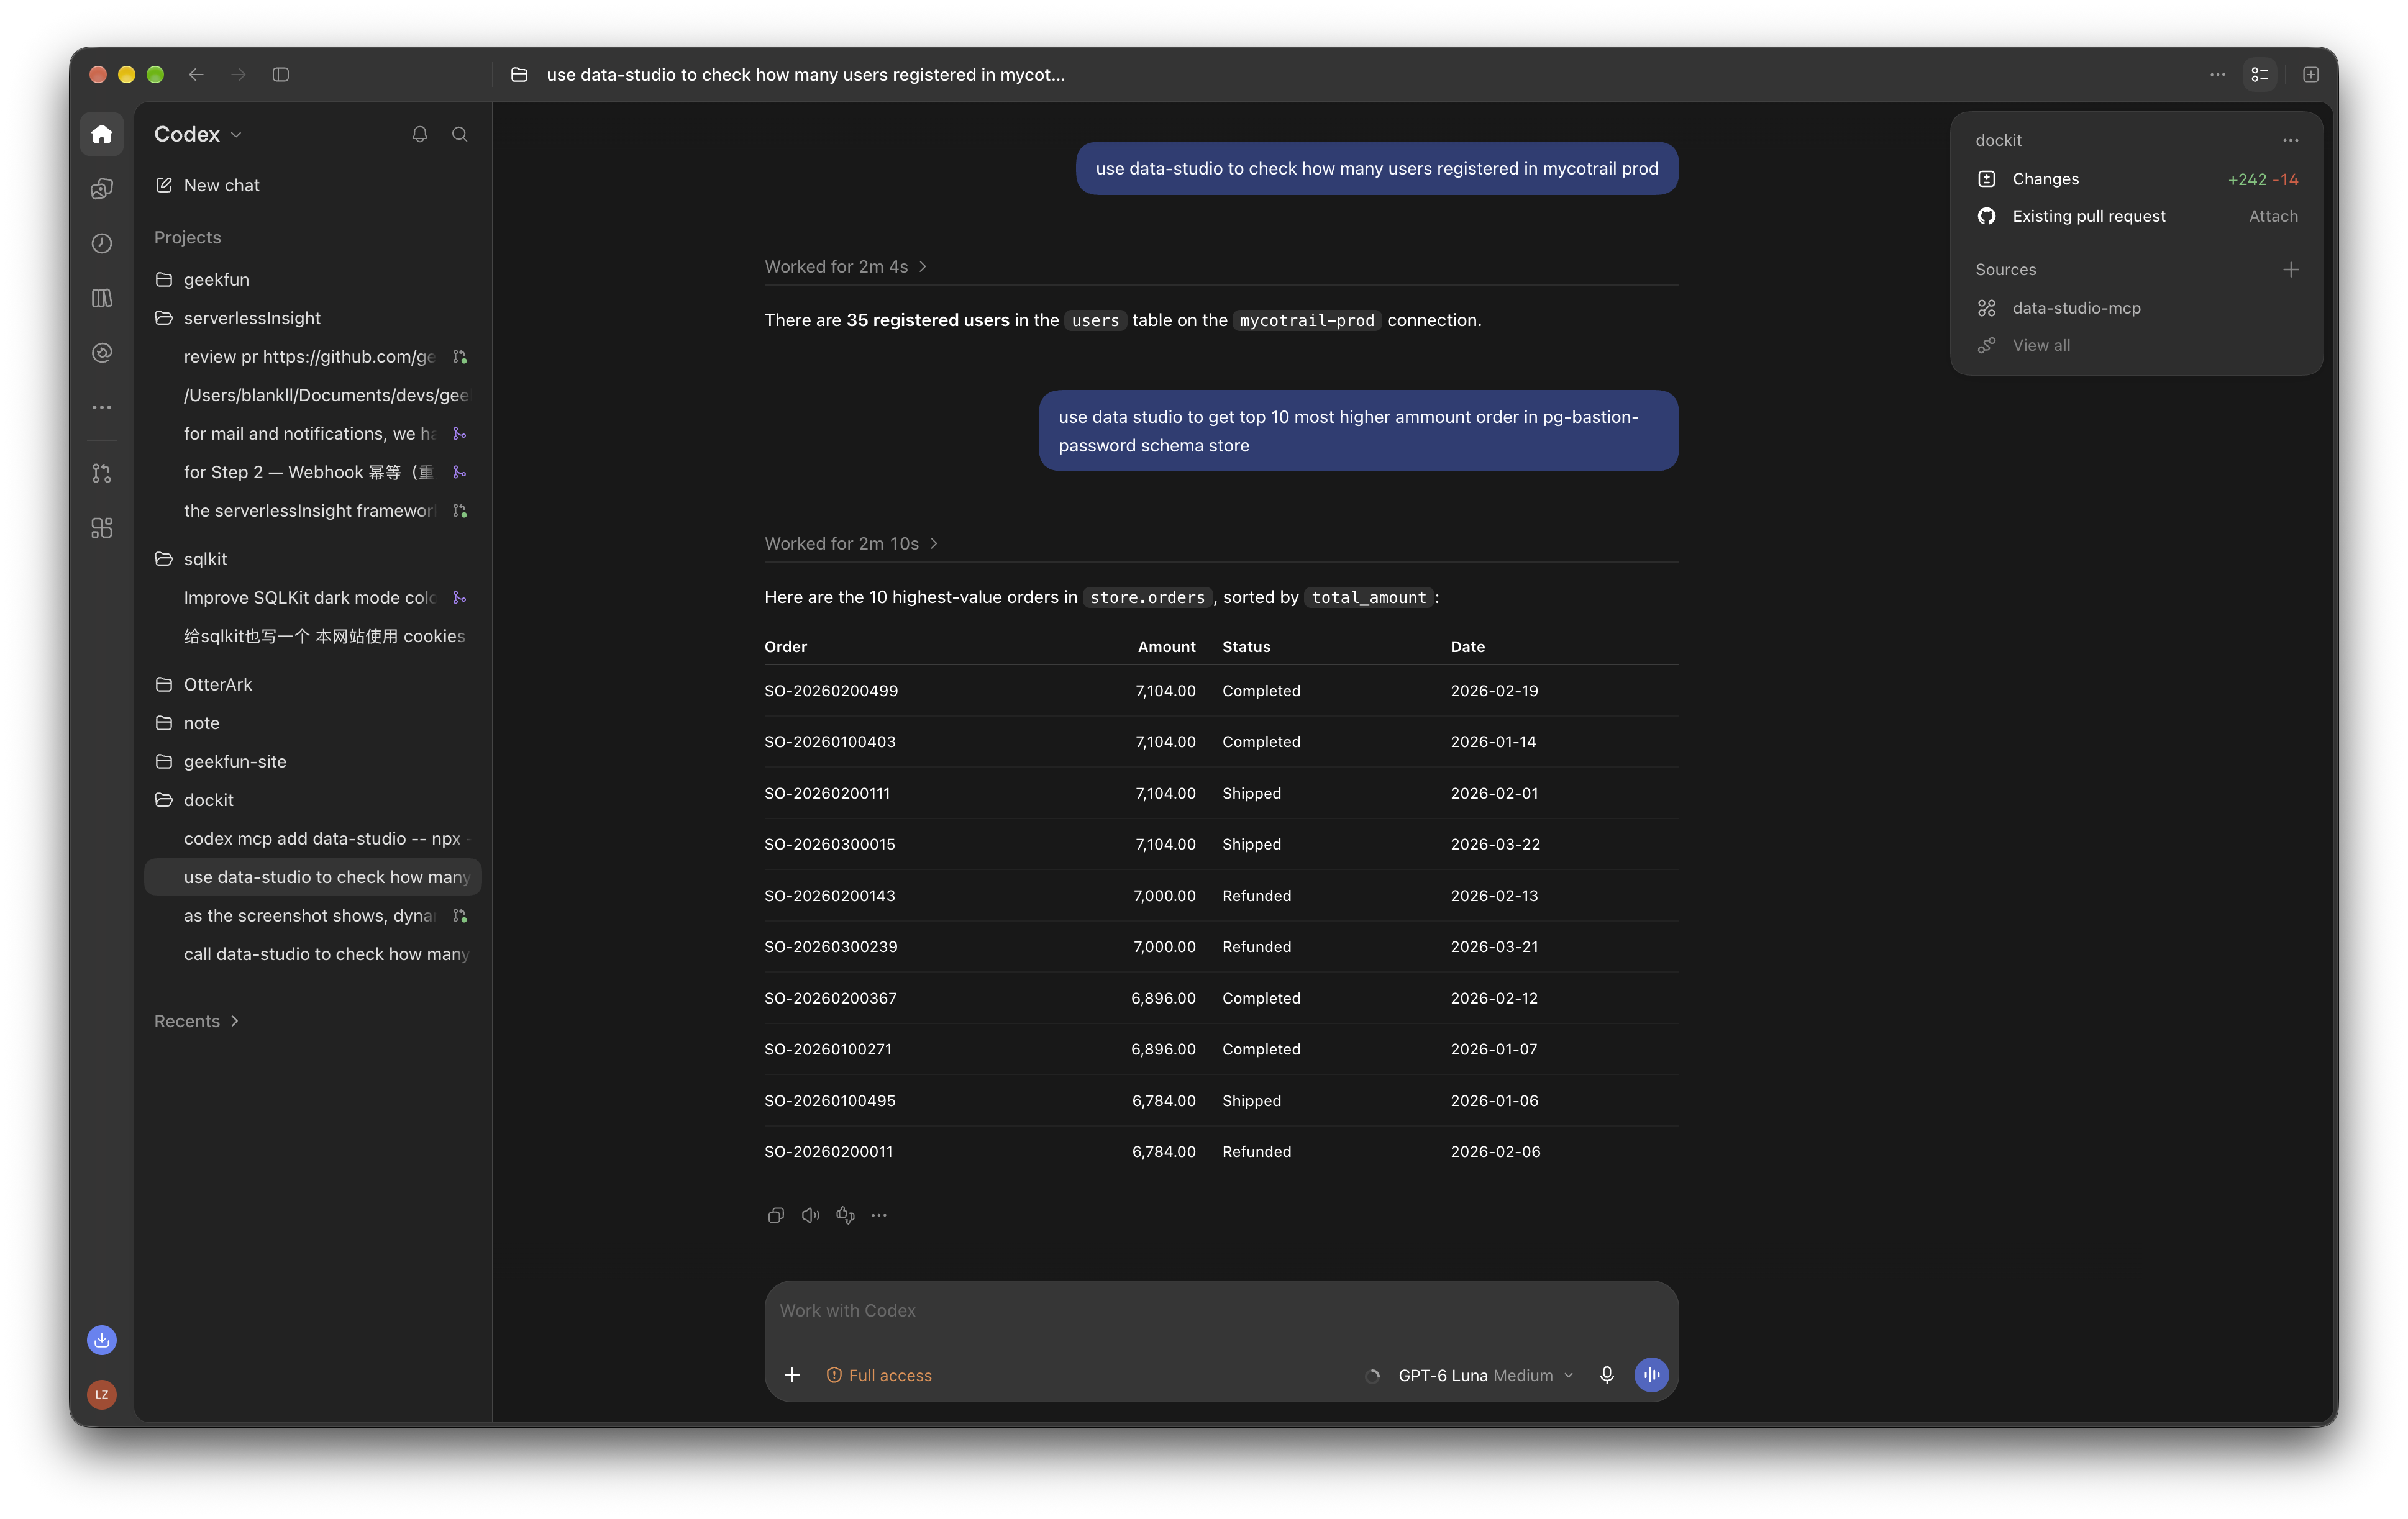Click the history clock icon in rail

(102, 243)
